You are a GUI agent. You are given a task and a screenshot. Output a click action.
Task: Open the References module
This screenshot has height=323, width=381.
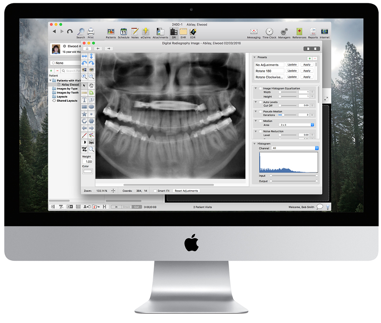tap(299, 33)
